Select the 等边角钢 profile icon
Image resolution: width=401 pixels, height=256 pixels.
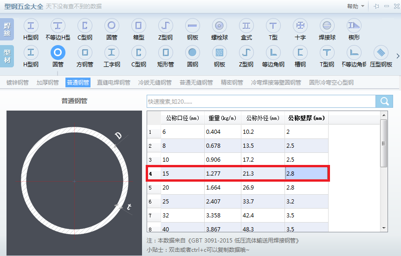point(273,53)
